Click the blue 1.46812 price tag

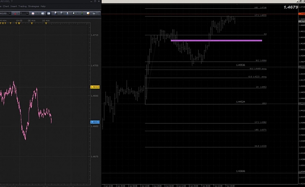click(x=95, y=122)
